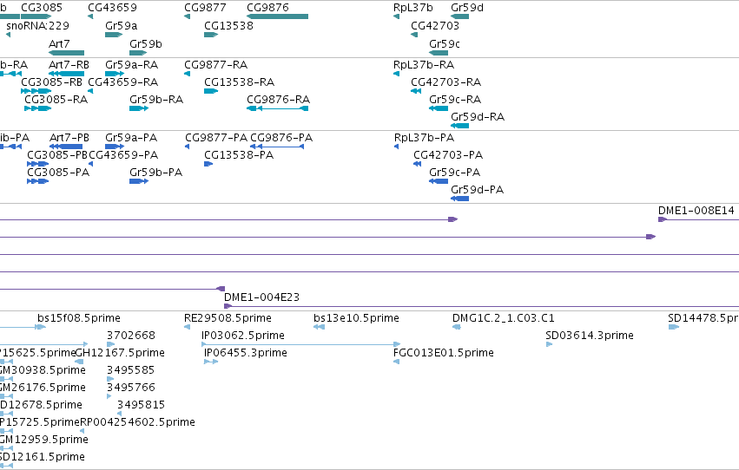The height and width of the screenshot is (470, 739).
Task: Click the CG3085-PA protein feature
Action: point(37,181)
